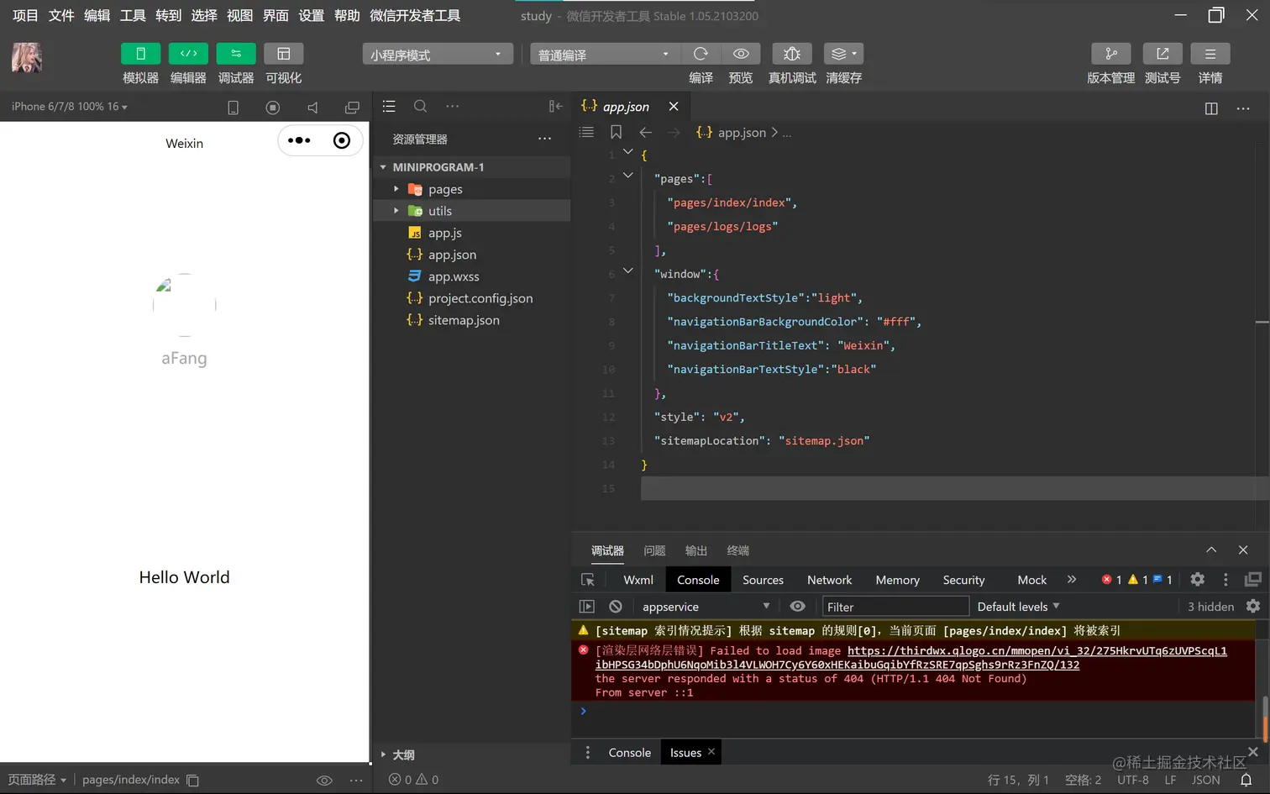Toggle the console sidebar

587,606
